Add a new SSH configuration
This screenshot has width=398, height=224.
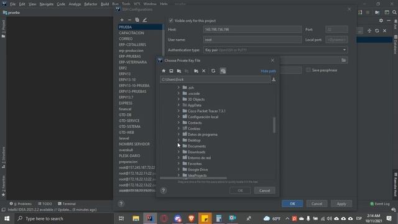tap(122, 20)
